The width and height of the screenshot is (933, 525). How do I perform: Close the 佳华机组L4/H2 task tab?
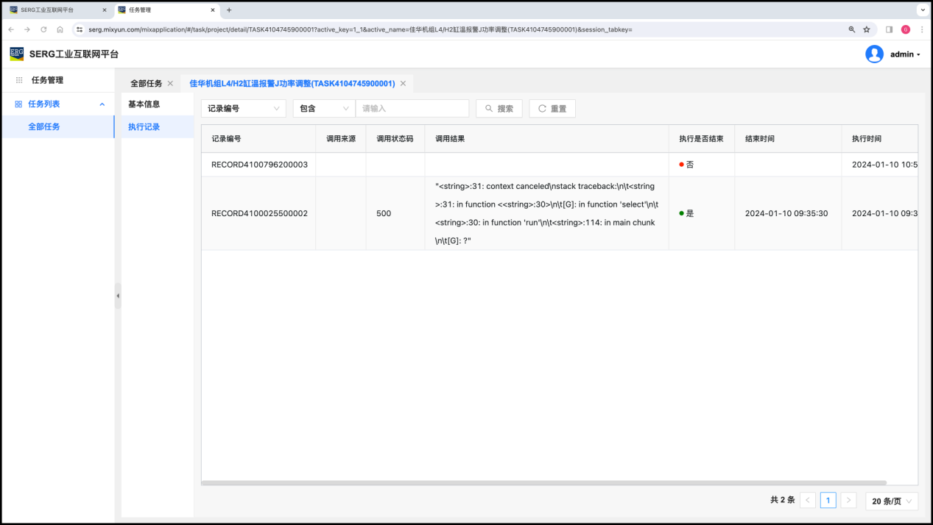403,84
